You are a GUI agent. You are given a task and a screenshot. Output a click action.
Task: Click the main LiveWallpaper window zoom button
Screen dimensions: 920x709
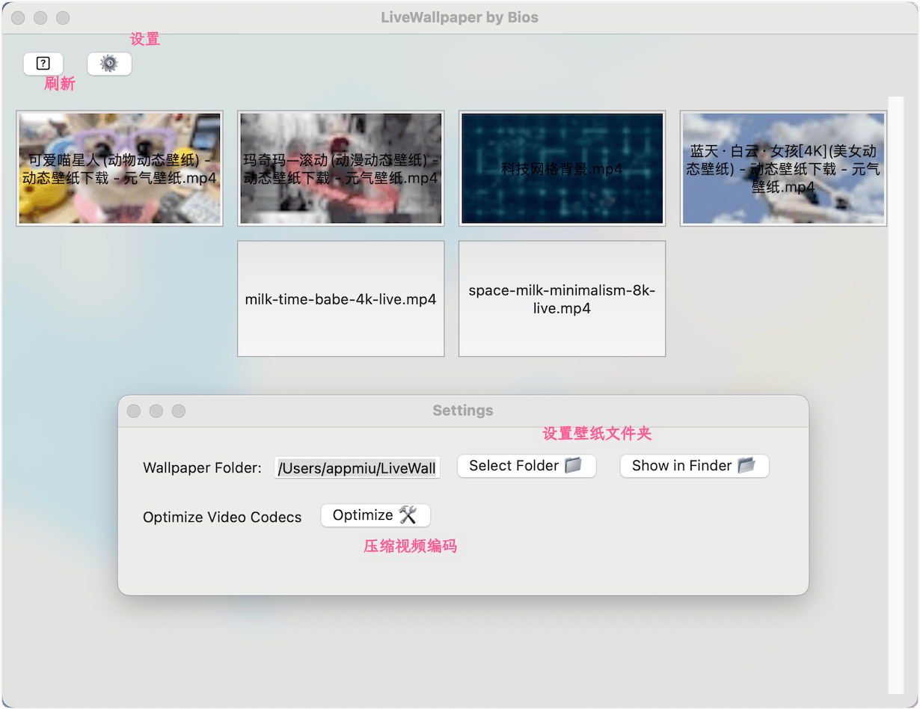pos(64,17)
